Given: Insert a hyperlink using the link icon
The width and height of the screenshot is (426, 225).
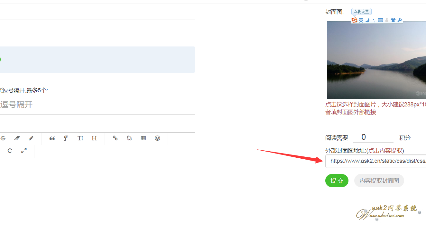Looking at the screenshot, I should (115, 138).
